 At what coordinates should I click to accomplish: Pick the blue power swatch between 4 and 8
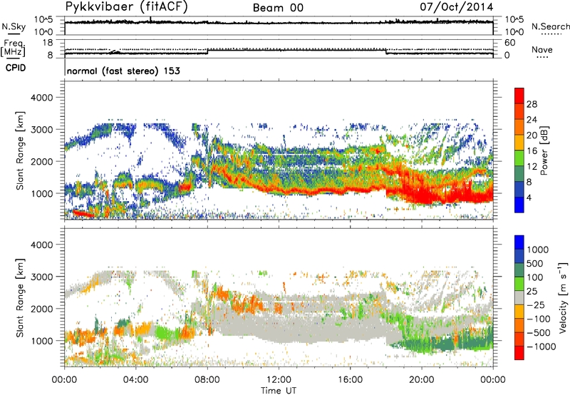(519, 190)
